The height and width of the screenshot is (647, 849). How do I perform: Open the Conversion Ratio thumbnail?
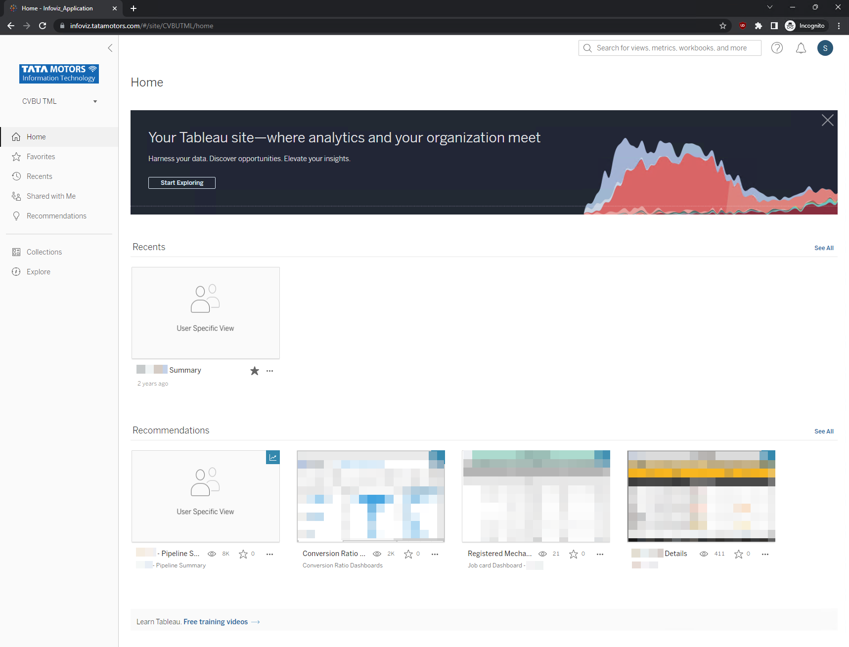point(371,496)
